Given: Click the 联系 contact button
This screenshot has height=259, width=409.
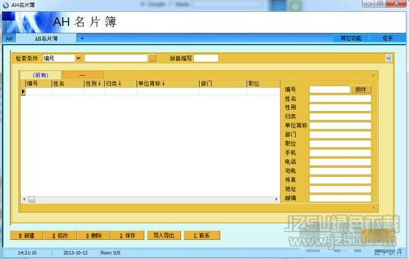Looking at the screenshot, I should [x=202, y=235].
